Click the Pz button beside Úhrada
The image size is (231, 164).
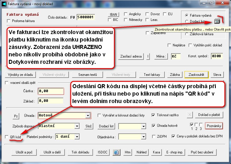click(x=16, y=116)
